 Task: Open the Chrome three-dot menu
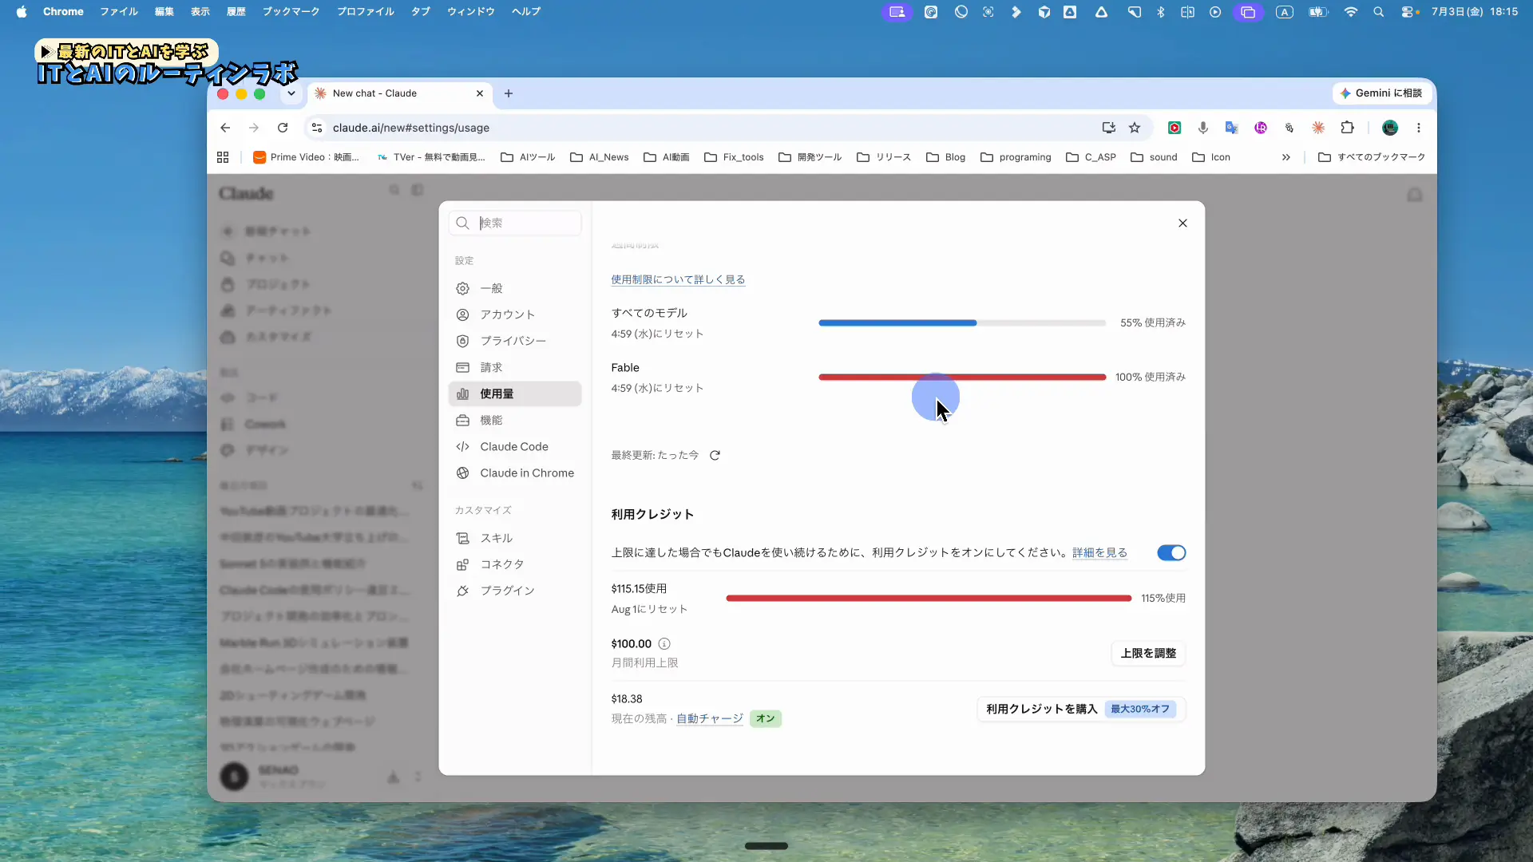click(x=1419, y=128)
